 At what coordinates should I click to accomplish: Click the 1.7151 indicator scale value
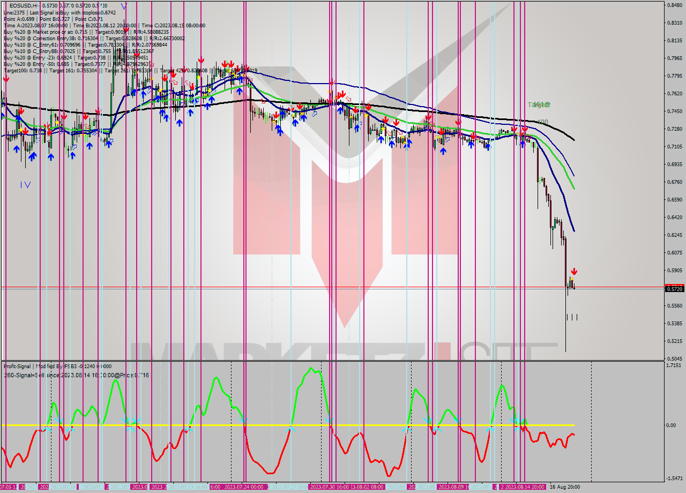pos(675,365)
